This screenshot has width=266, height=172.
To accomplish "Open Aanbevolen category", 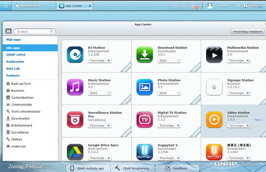I will [15, 61].
